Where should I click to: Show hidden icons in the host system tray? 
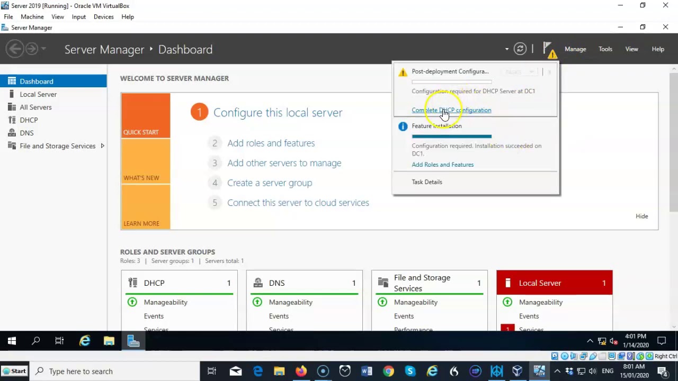[557, 371]
